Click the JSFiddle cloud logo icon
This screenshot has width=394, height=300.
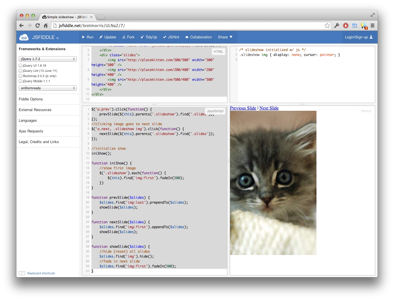click(24, 37)
